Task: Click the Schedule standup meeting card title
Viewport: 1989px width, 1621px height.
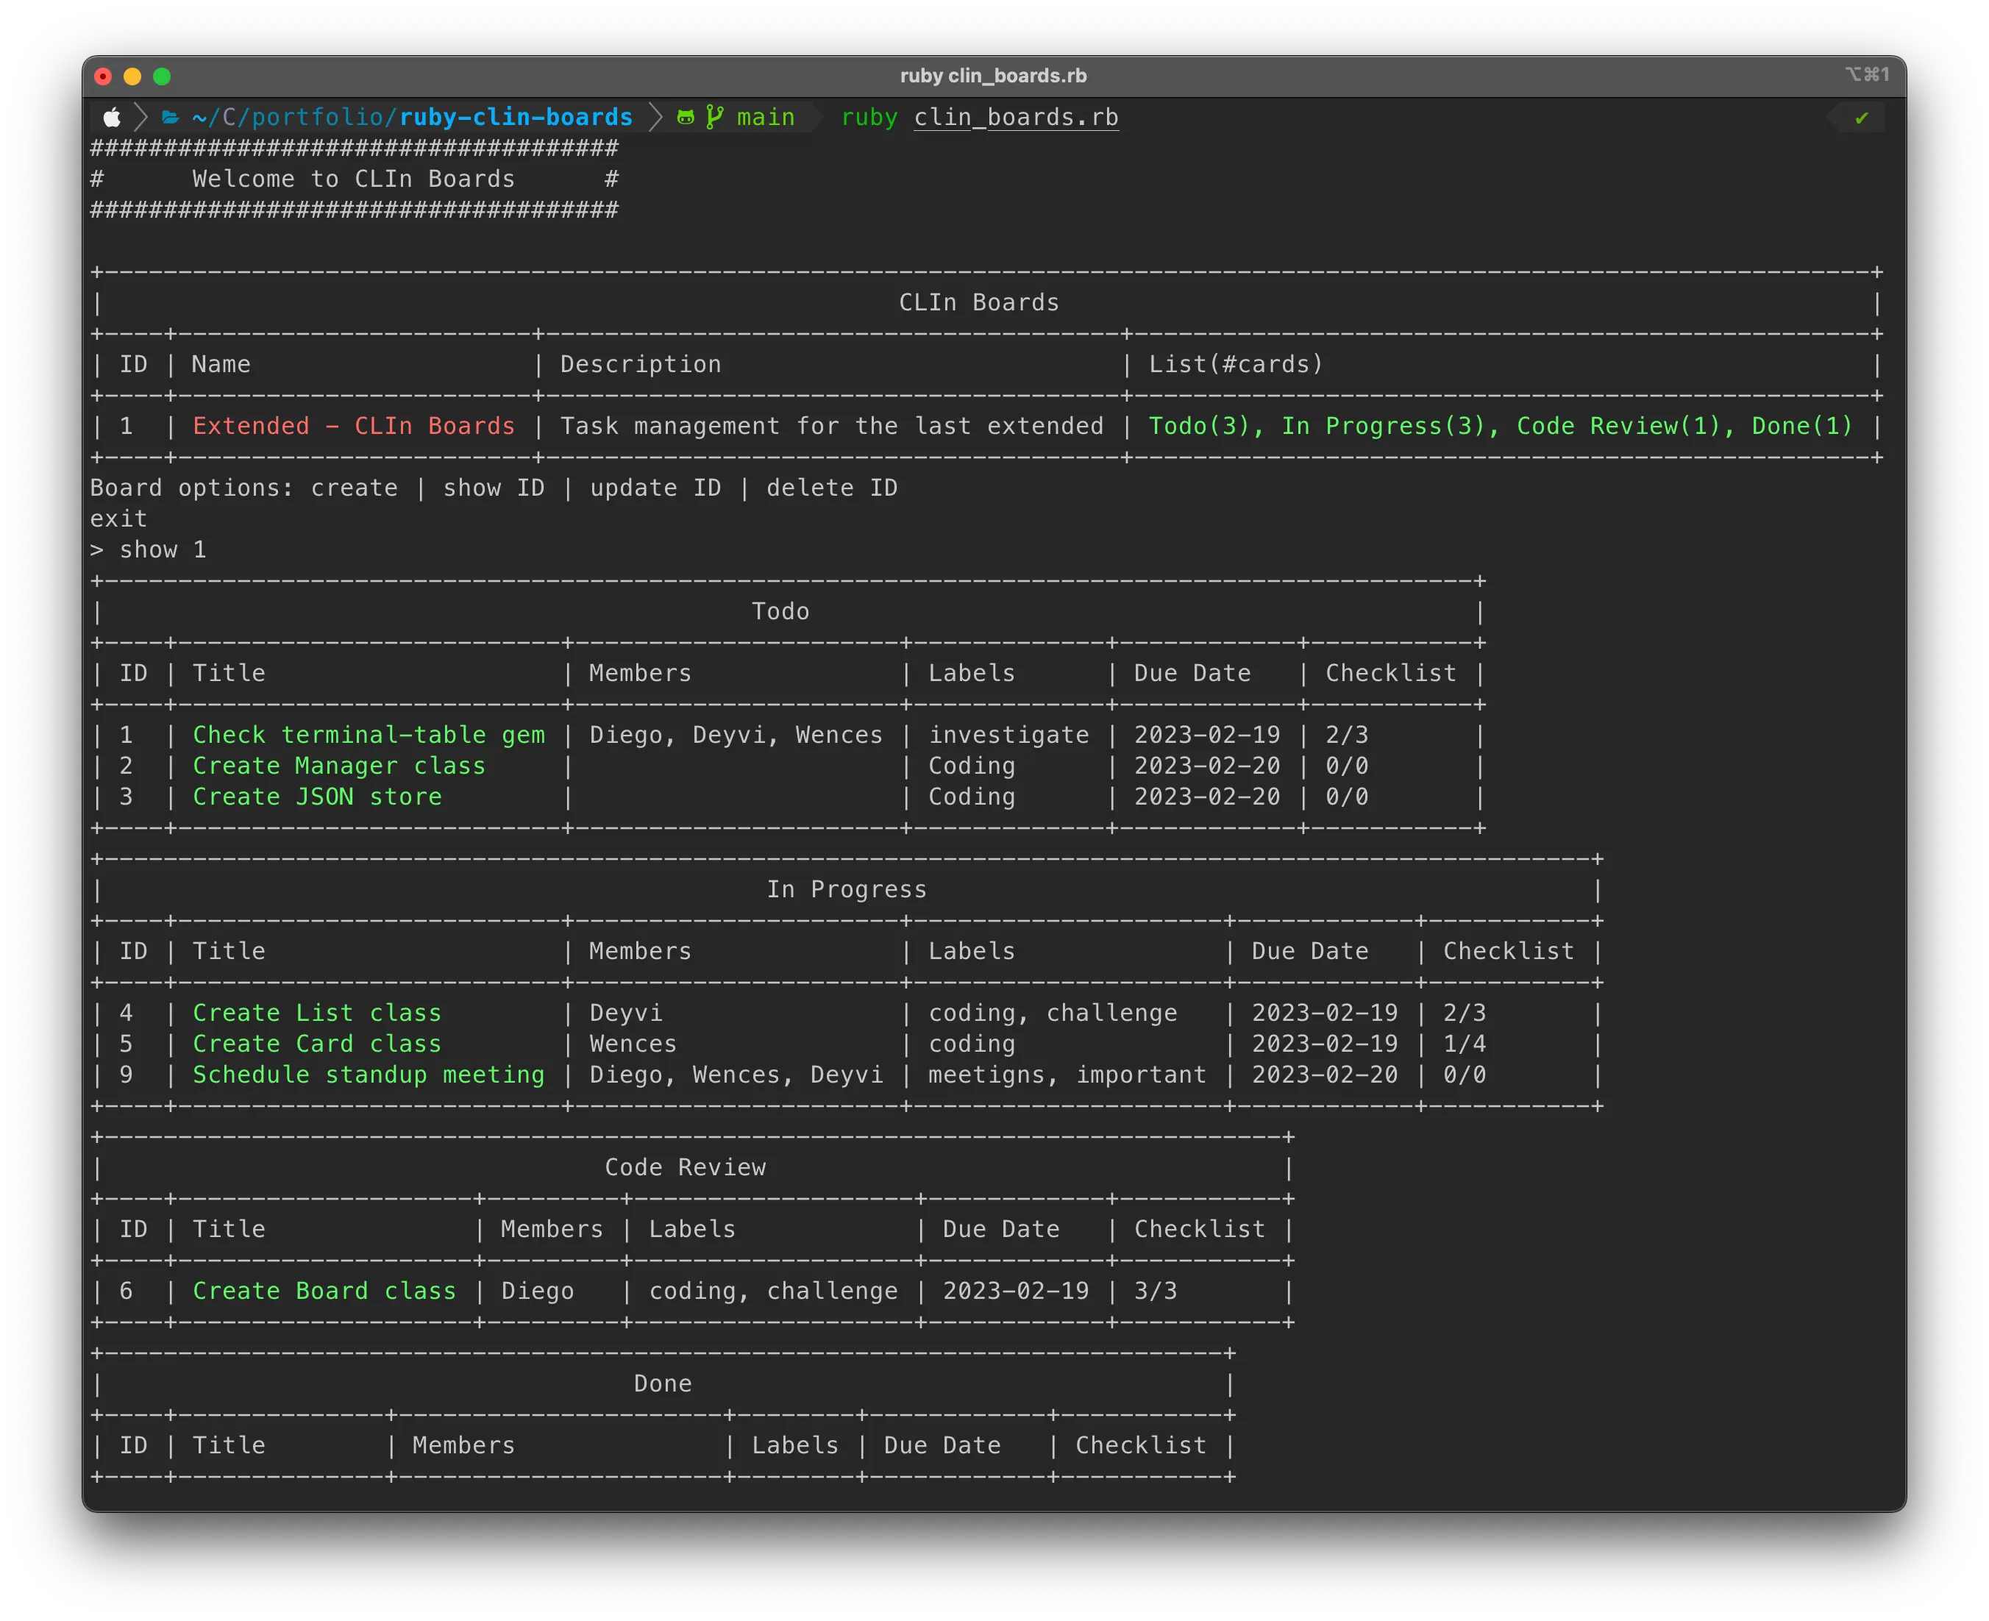Action: tap(369, 1076)
